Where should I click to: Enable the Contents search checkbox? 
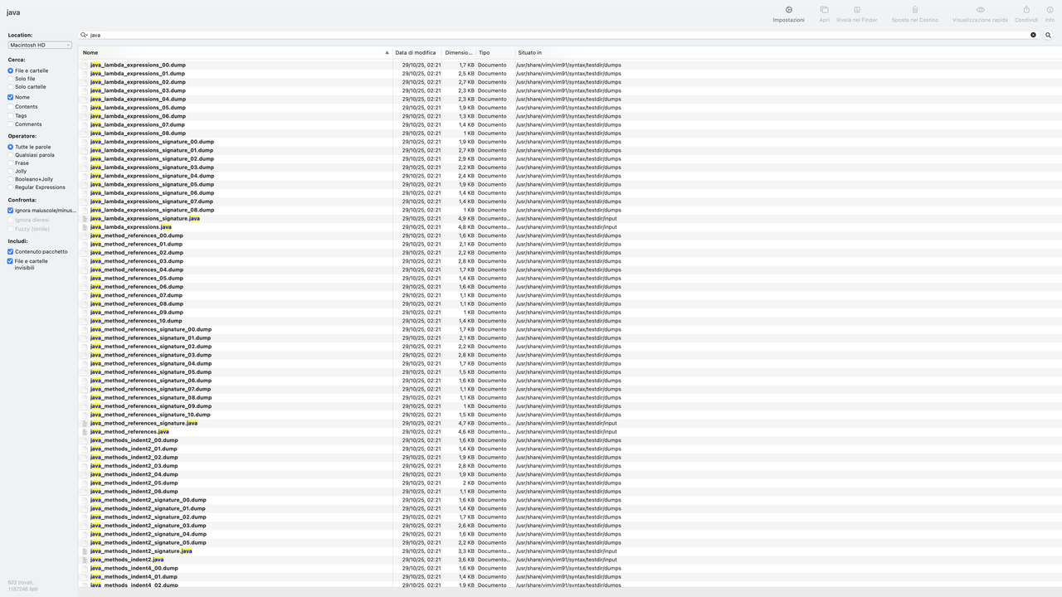pos(10,106)
